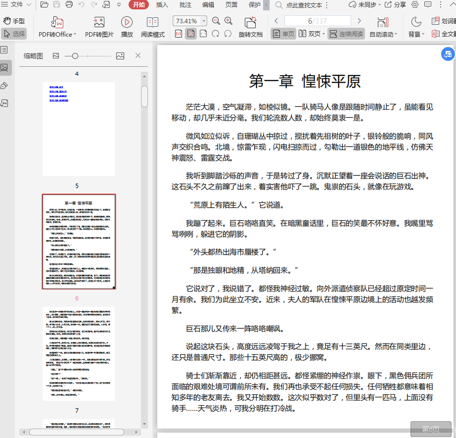Image resolution: width=456 pixels, height=438 pixels.
Task: Start slideshow with the 播放 icon
Action: [127, 23]
